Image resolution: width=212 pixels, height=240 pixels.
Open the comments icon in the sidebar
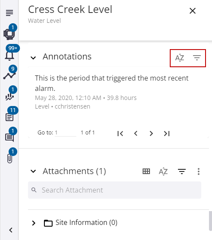coord(9,137)
